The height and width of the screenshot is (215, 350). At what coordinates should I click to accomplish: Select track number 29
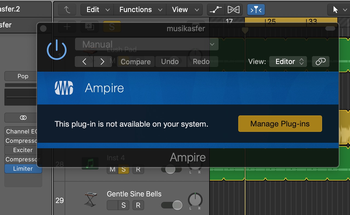[x=59, y=201]
